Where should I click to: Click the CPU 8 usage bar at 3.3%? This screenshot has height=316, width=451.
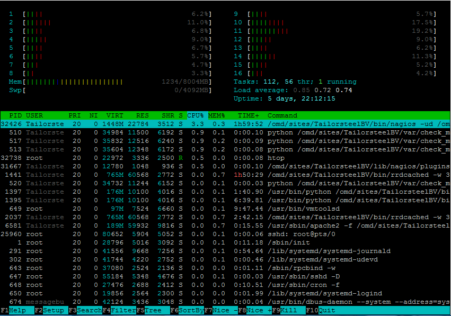(110, 73)
